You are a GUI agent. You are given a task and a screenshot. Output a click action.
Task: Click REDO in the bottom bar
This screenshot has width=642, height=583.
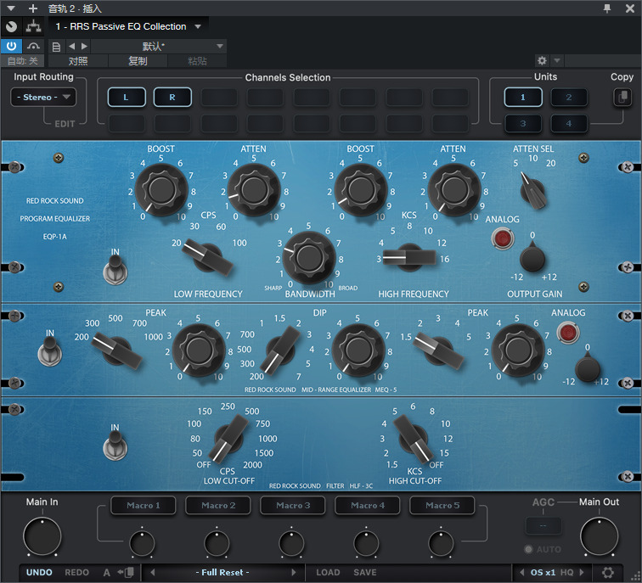click(x=77, y=572)
